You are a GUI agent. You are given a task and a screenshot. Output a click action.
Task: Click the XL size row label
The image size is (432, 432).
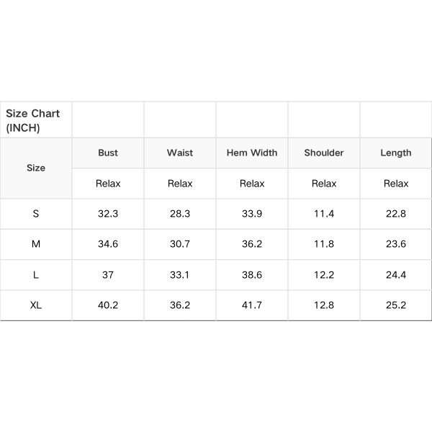pyautogui.click(x=36, y=305)
